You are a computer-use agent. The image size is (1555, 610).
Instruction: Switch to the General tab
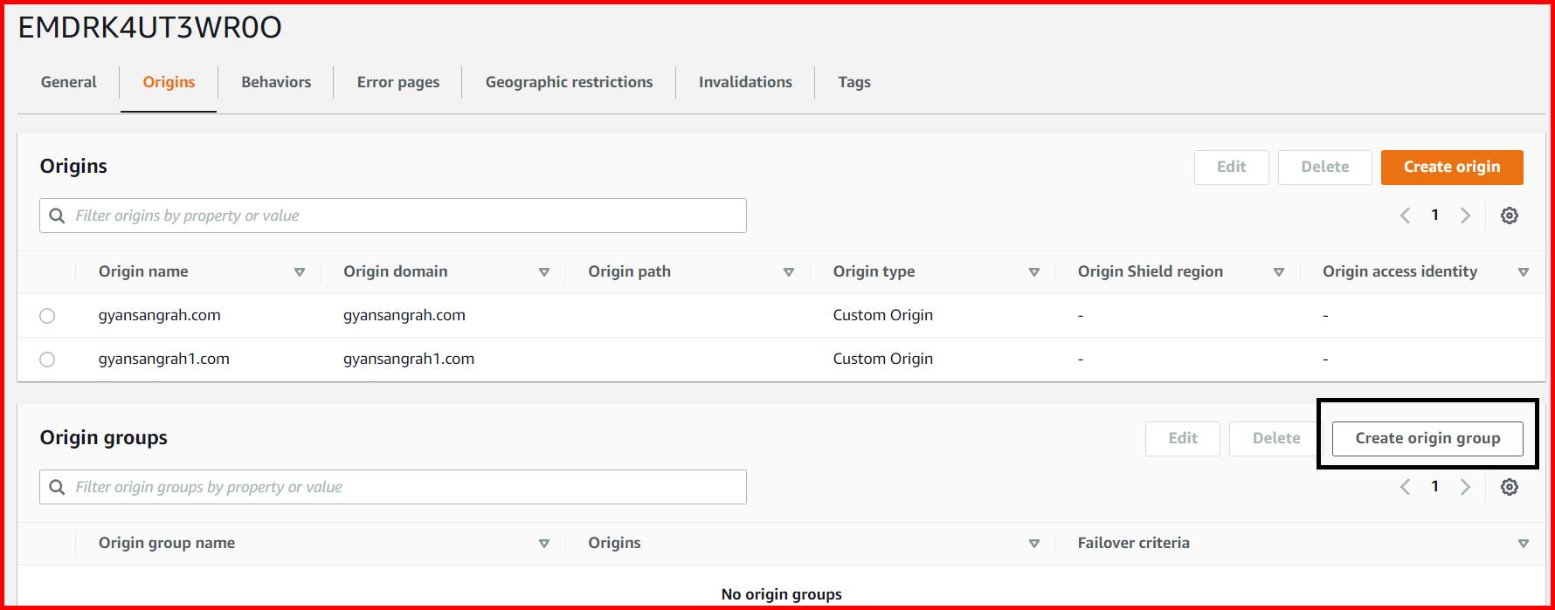[x=68, y=82]
